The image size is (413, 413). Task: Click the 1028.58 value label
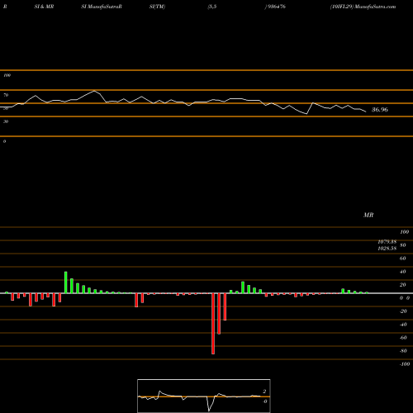click(x=387, y=249)
